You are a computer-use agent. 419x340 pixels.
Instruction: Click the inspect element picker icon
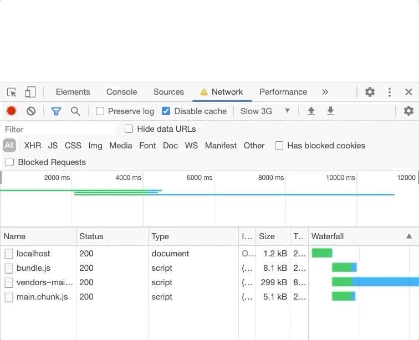12,92
